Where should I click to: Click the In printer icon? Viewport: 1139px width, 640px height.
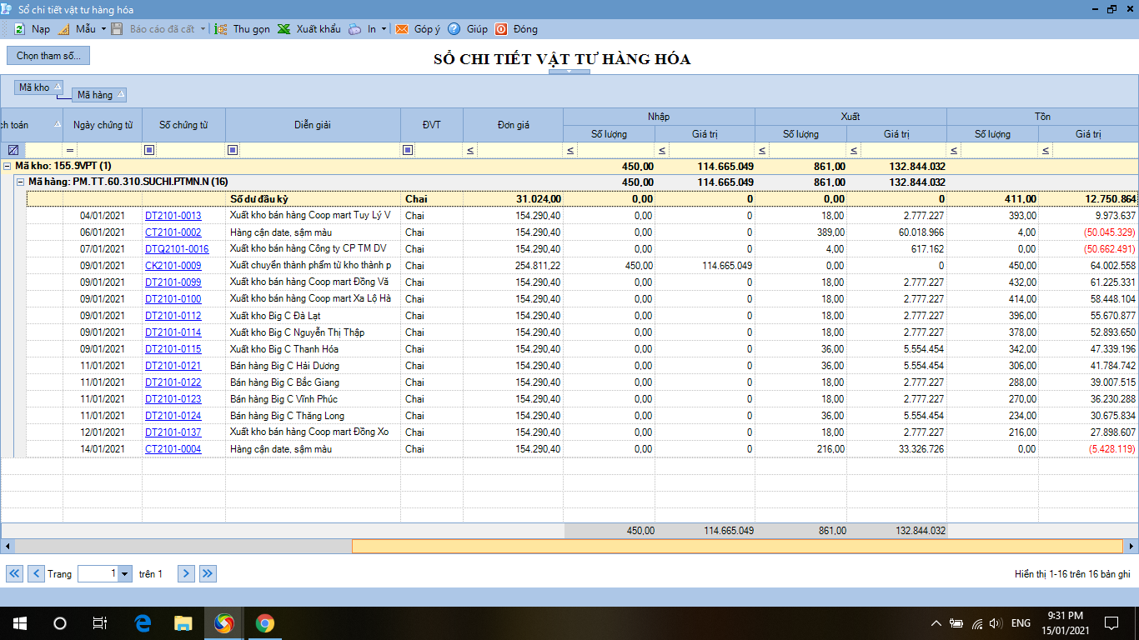pos(355,29)
